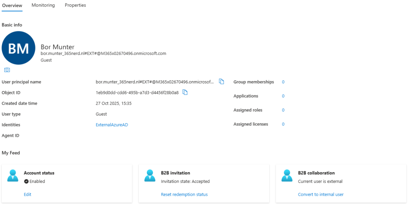Select the Overview tab

point(12,5)
